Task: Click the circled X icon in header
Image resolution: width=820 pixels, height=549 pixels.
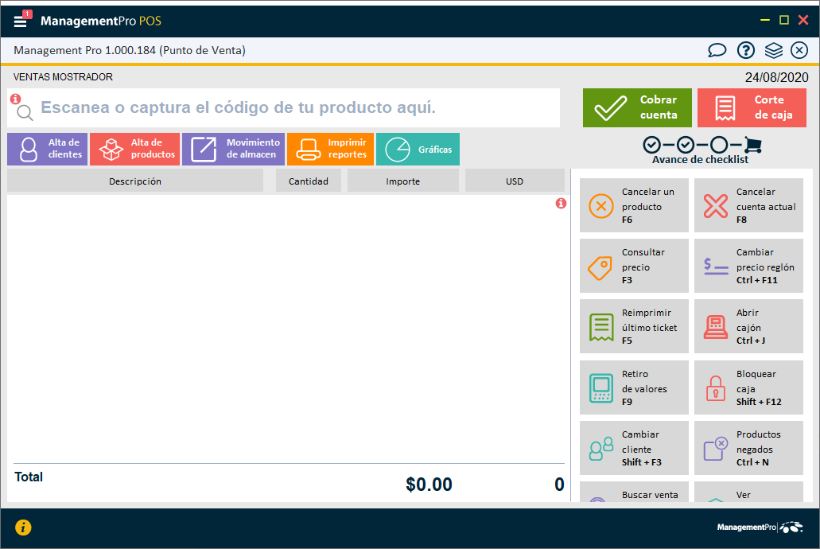Action: point(799,50)
